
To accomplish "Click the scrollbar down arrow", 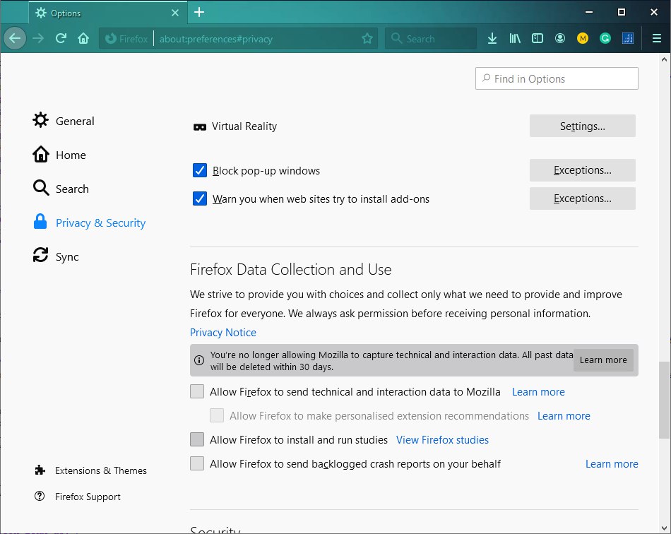I will pyautogui.click(x=664, y=528).
